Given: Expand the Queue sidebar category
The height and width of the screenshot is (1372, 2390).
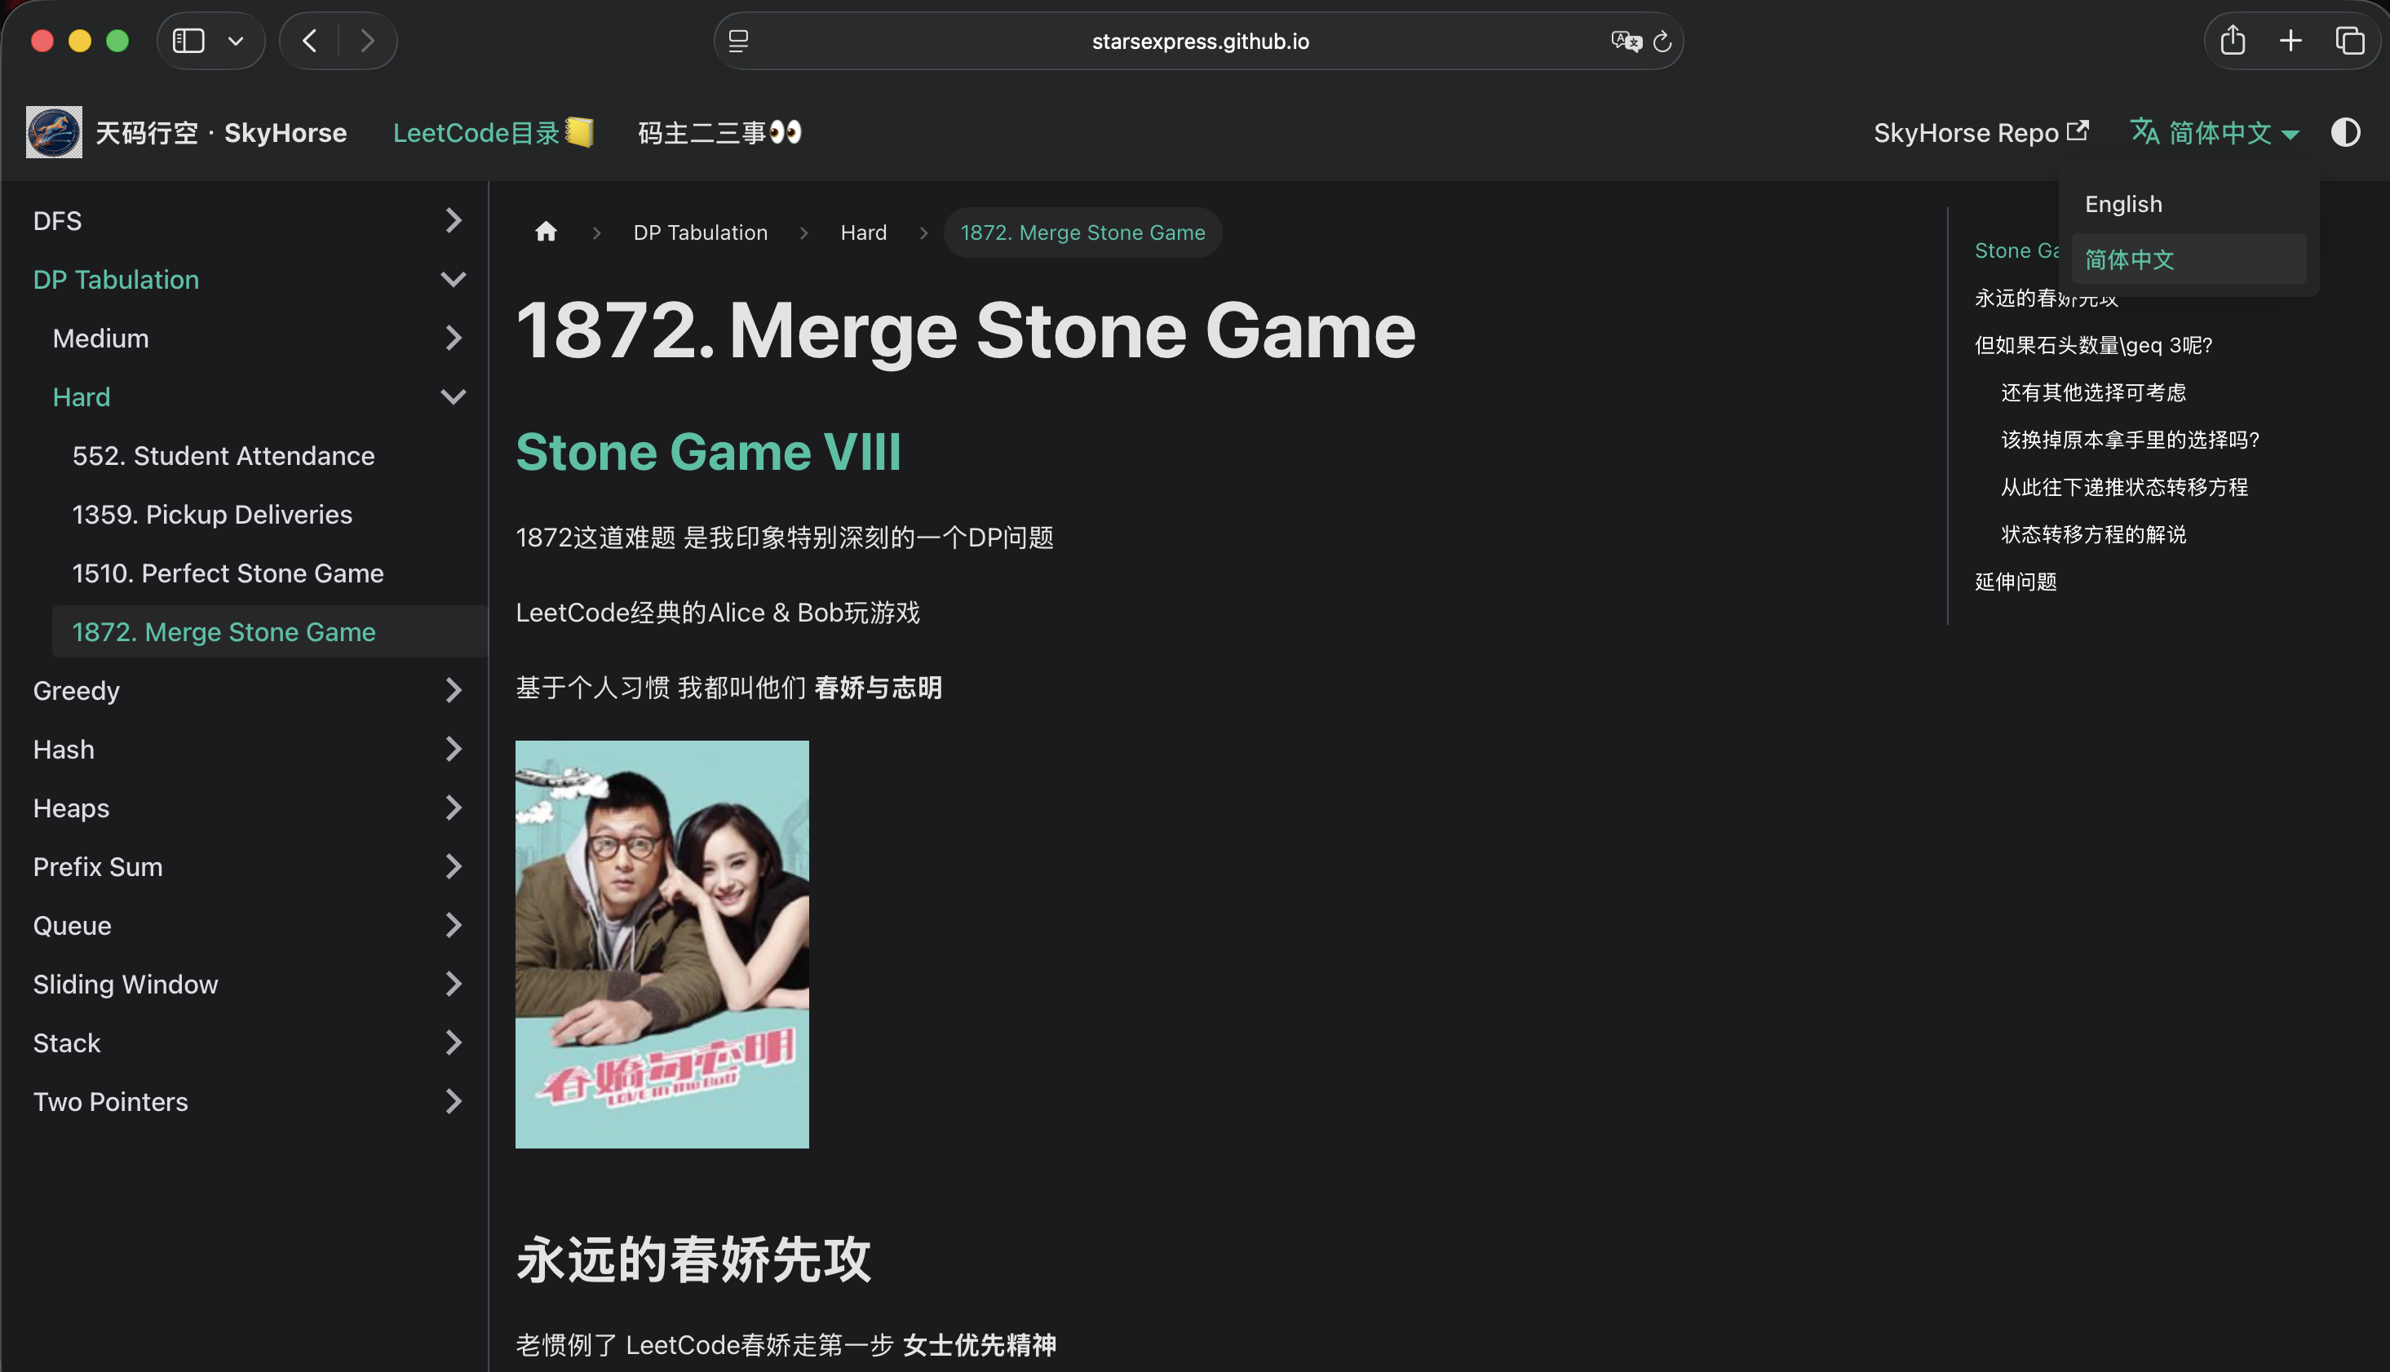Looking at the screenshot, I should pyautogui.click(x=454, y=925).
